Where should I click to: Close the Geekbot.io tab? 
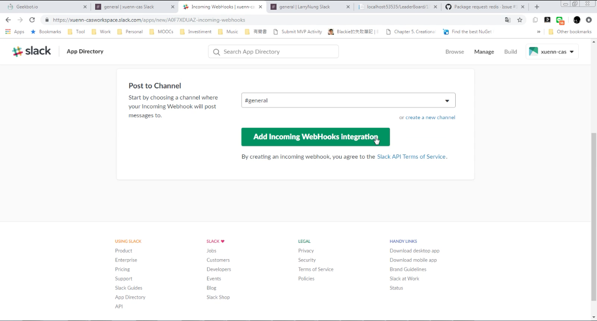[85, 7]
